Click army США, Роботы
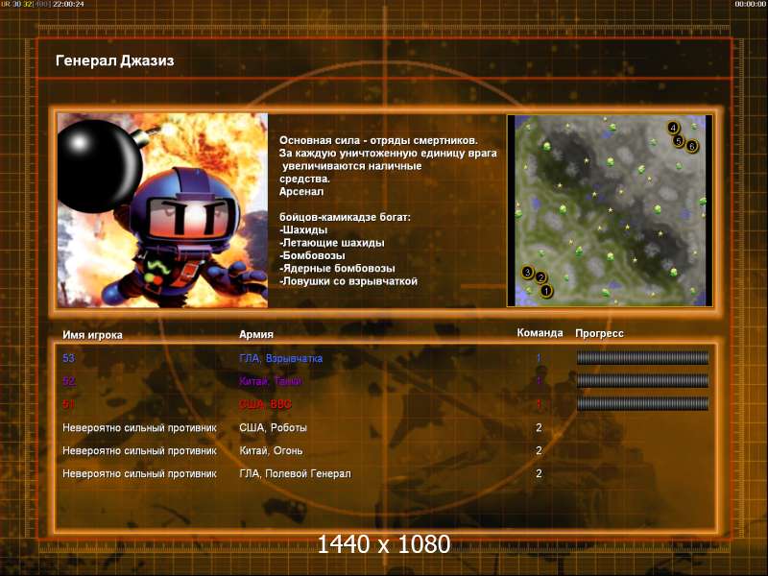 tap(273, 427)
